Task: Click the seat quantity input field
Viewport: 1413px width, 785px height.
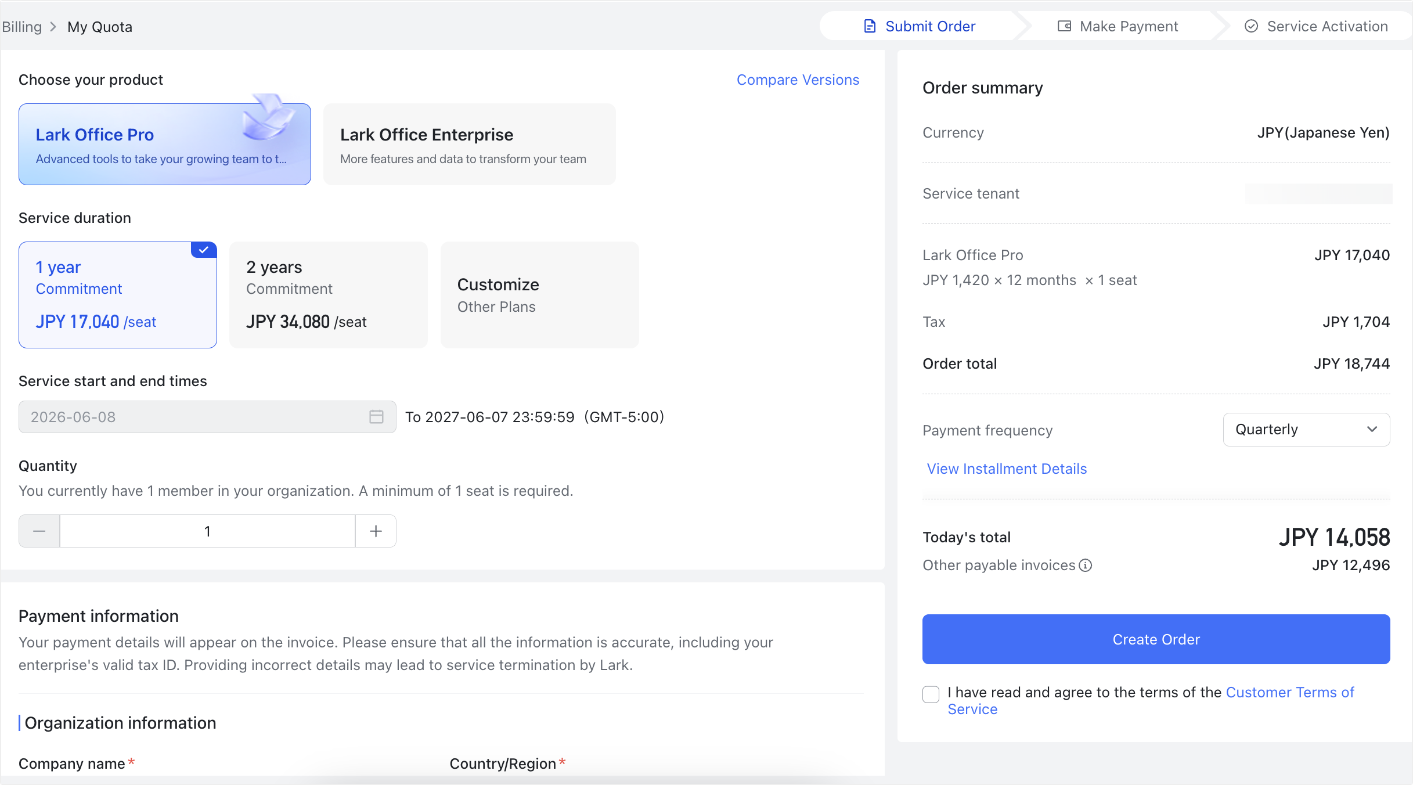Action: pos(207,531)
